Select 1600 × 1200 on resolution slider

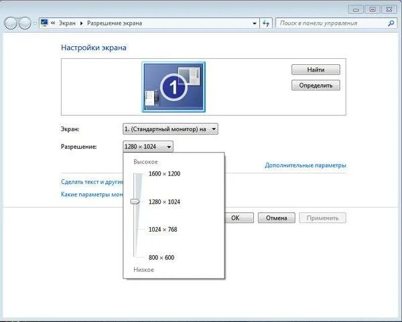[x=164, y=173]
